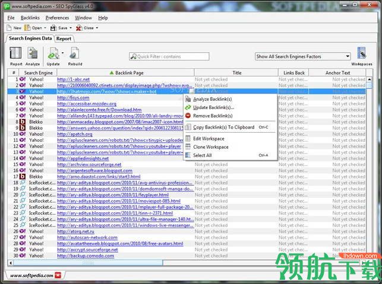Viewport: 382px width, 284px height.
Task: Expand the Close button dropdown arrow
Action: coord(97,28)
